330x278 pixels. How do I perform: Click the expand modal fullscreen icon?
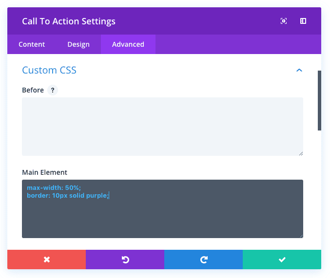pyautogui.click(x=284, y=21)
